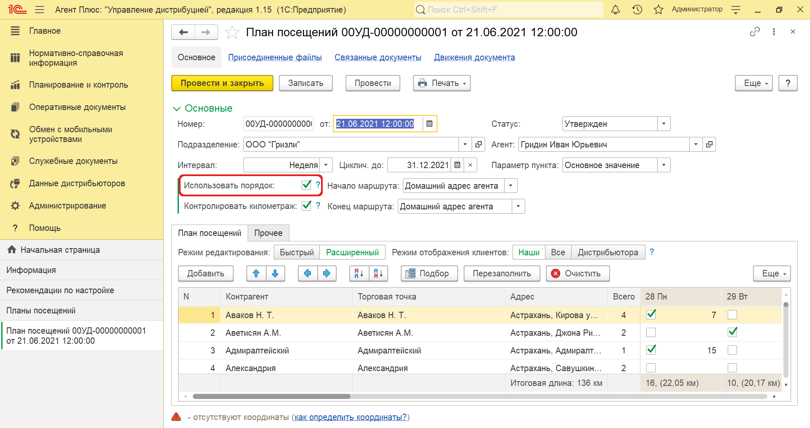
Task: Open Агент record in new form
Action: [x=709, y=144]
